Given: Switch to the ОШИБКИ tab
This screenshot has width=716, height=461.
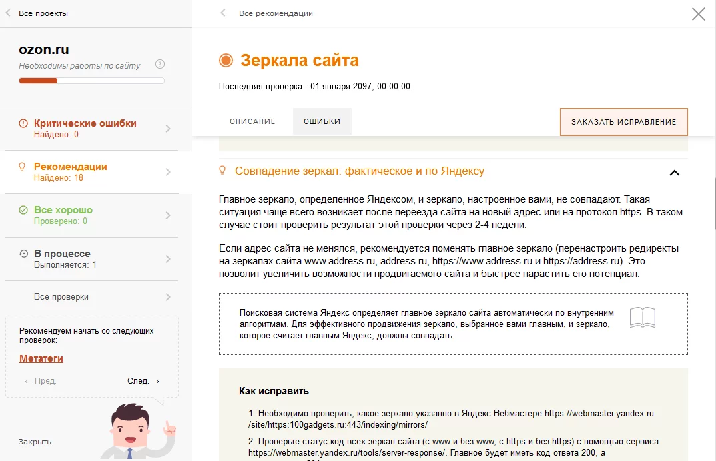Looking at the screenshot, I should pos(322,121).
